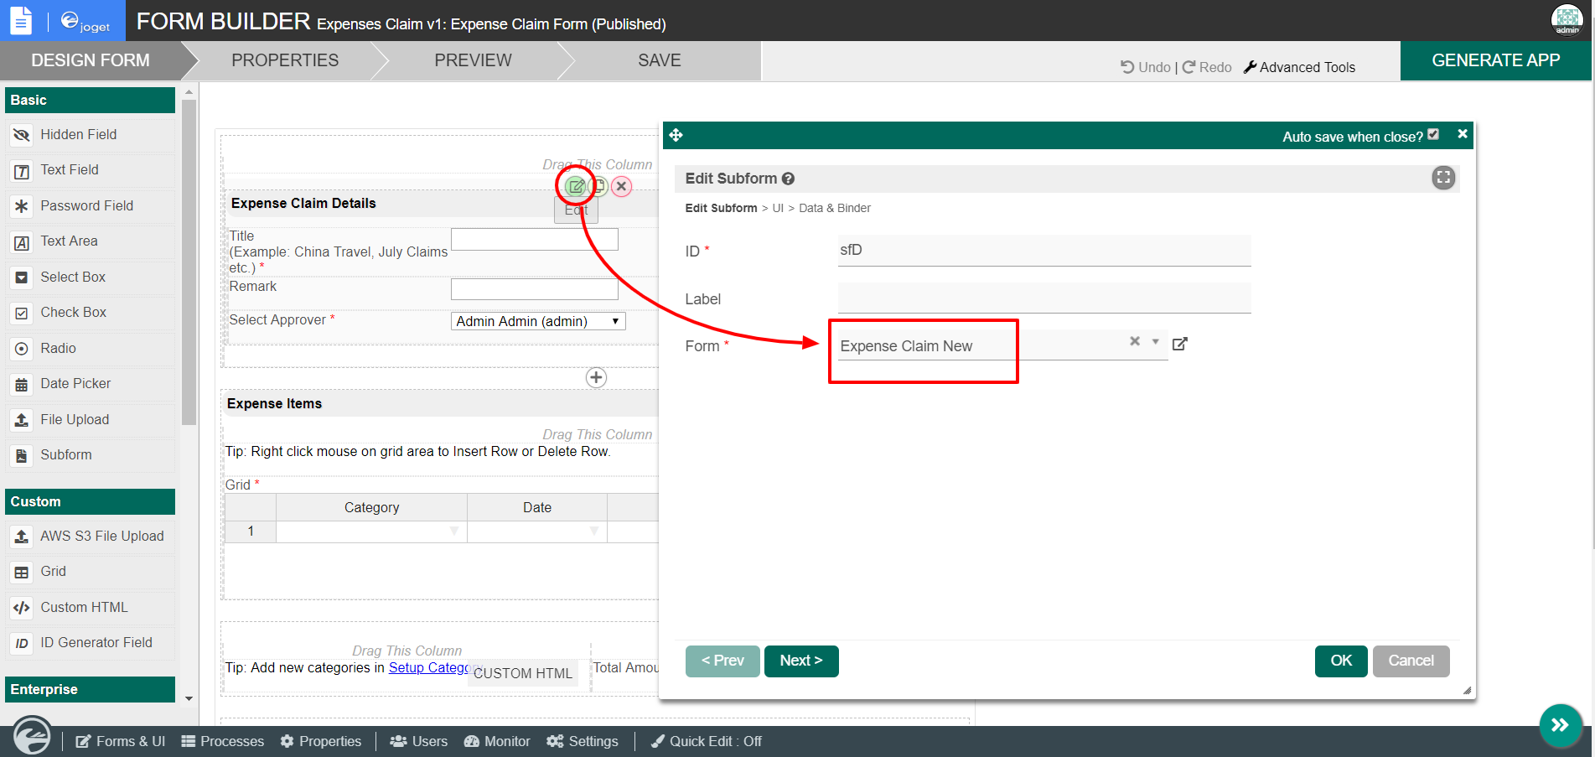Screen dimensions: 1595x757
Task: Maximize the property editor with fullscreen icon
Action: [1443, 178]
